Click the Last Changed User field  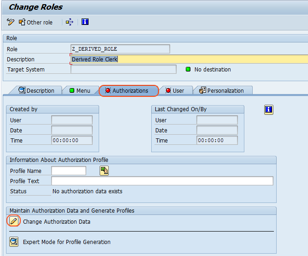tap(217, 120)
